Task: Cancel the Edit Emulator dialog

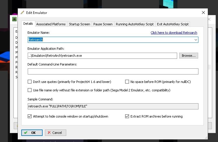Action: pos(55,133)
